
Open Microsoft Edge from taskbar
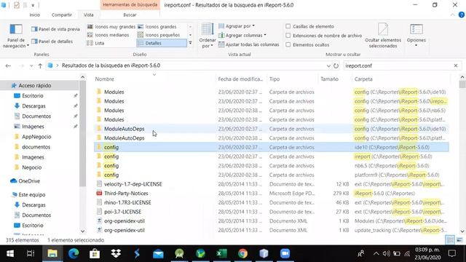74,253
